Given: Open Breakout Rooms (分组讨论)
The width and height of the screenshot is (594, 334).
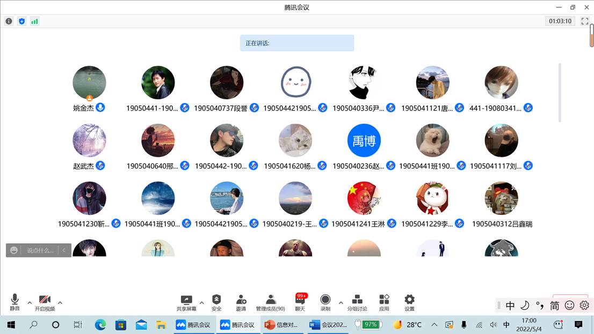Looking at the screenshot, I should pyautogui.click(x=357, y=302).
